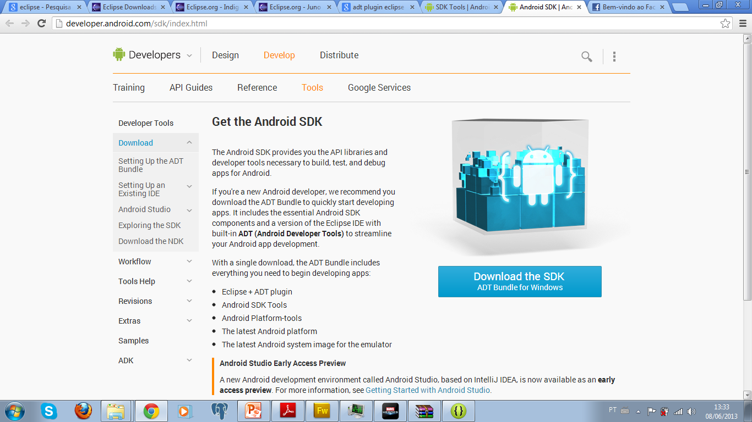Expand the Extras sidebar section
This screenshot has width=752, height=422.
click(189, 321)
